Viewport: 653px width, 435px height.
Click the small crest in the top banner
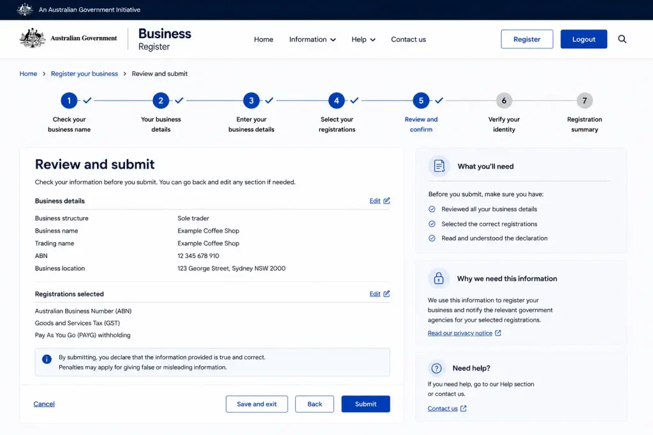(x=25, y=9)
